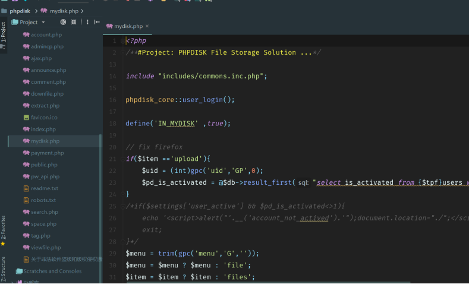Select the highlighted mydisk.php tree row
Image resolution: width=469 pixels, height=284 pixels.
coord(55,141)
